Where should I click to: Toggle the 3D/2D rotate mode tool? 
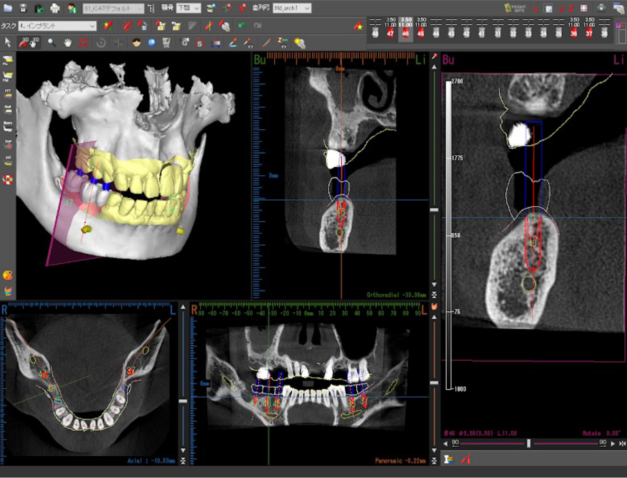click(29, 42)
